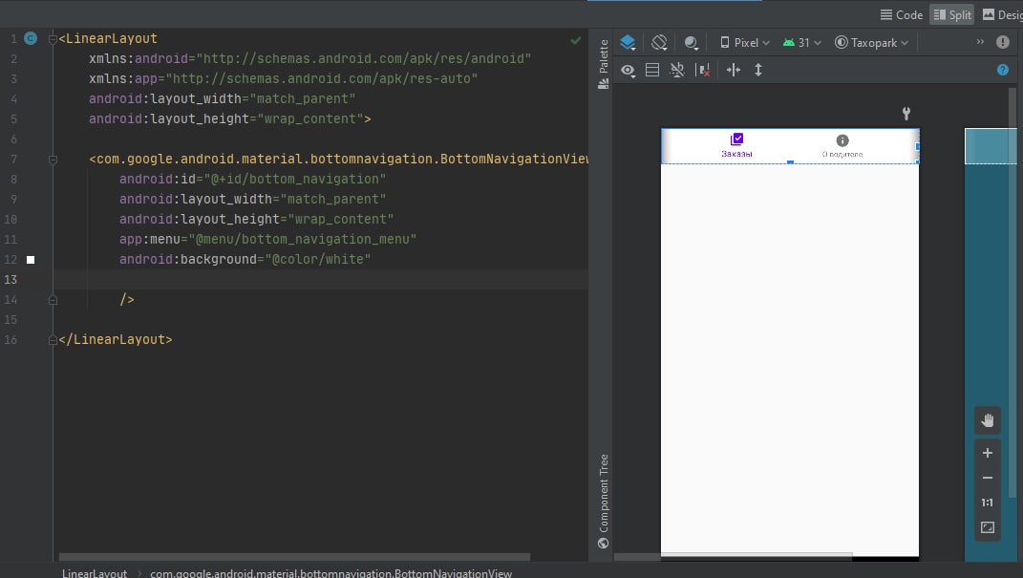
Task: Open the Pixel device dropdown
Action: point(744,42)
